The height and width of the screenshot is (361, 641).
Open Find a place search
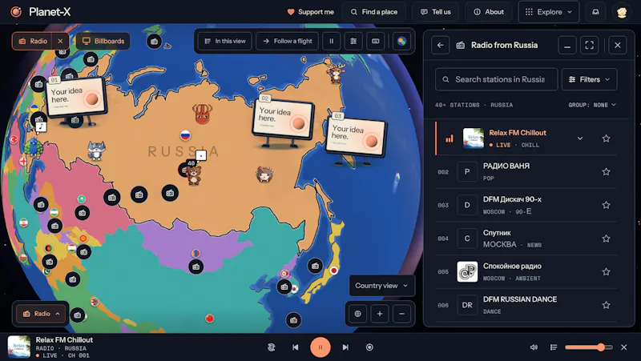pos(374,12)
